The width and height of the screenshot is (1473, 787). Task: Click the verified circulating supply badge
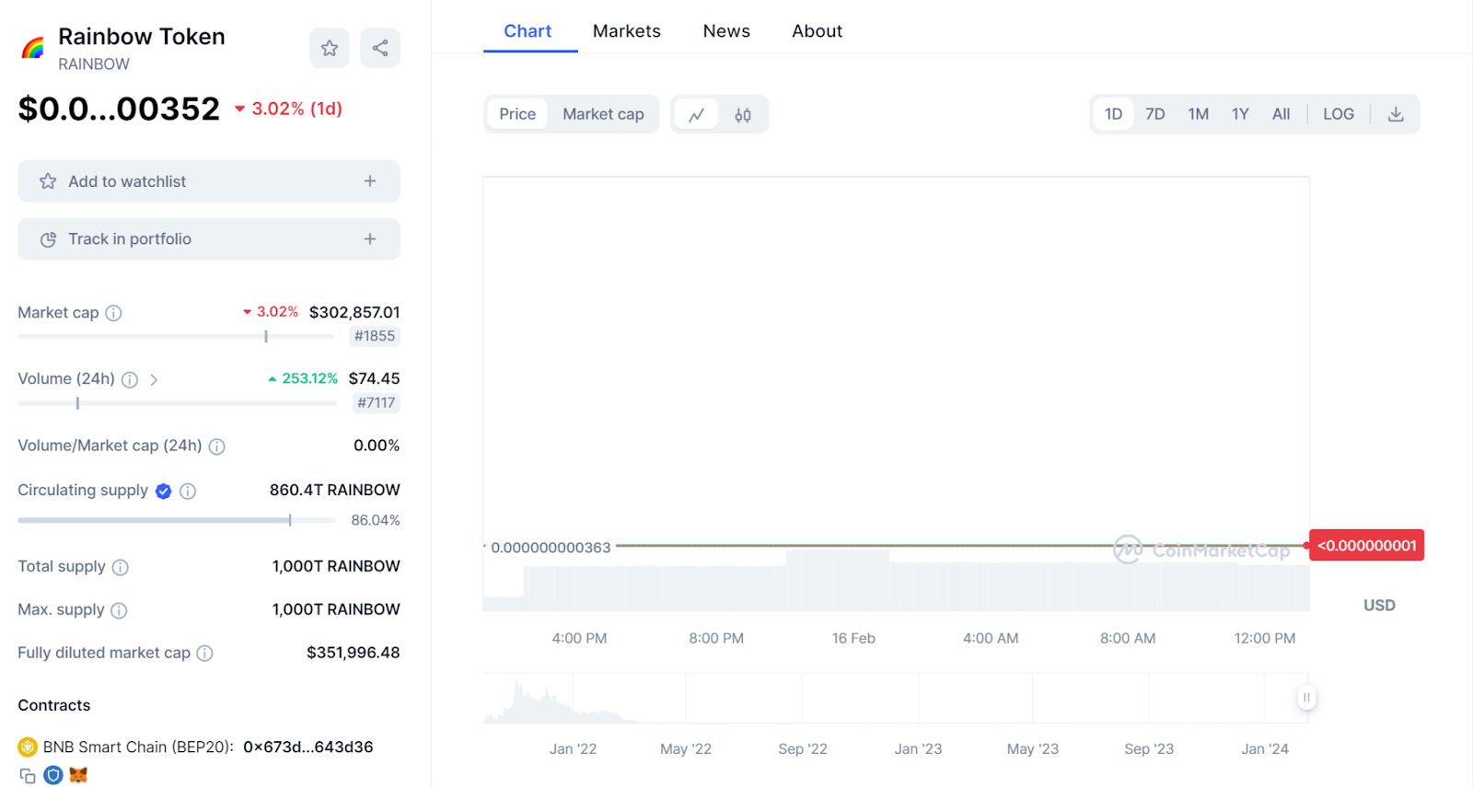(164, 491)
